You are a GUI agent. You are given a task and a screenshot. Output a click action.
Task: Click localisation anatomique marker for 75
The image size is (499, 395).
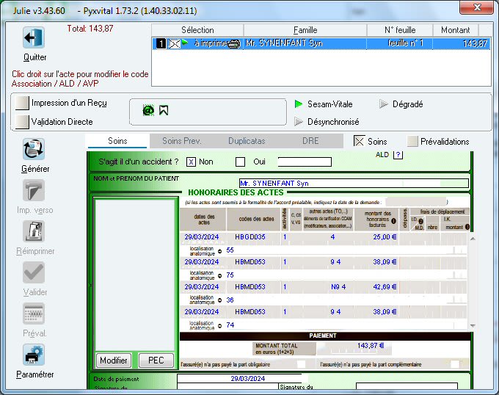click(x=219, y=276)
